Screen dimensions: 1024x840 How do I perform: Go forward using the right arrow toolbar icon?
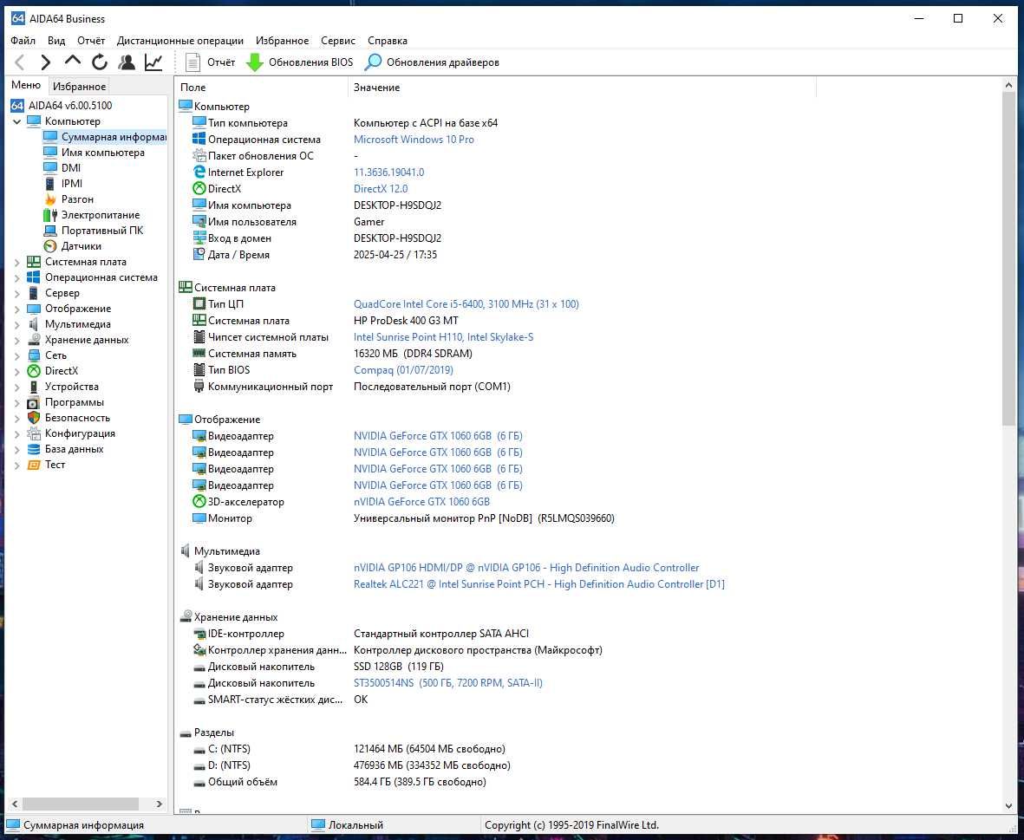pyautogui.click(x=45, y=62)
